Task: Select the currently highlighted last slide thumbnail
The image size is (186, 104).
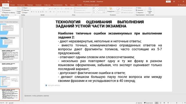Action: tap(10, 95)
